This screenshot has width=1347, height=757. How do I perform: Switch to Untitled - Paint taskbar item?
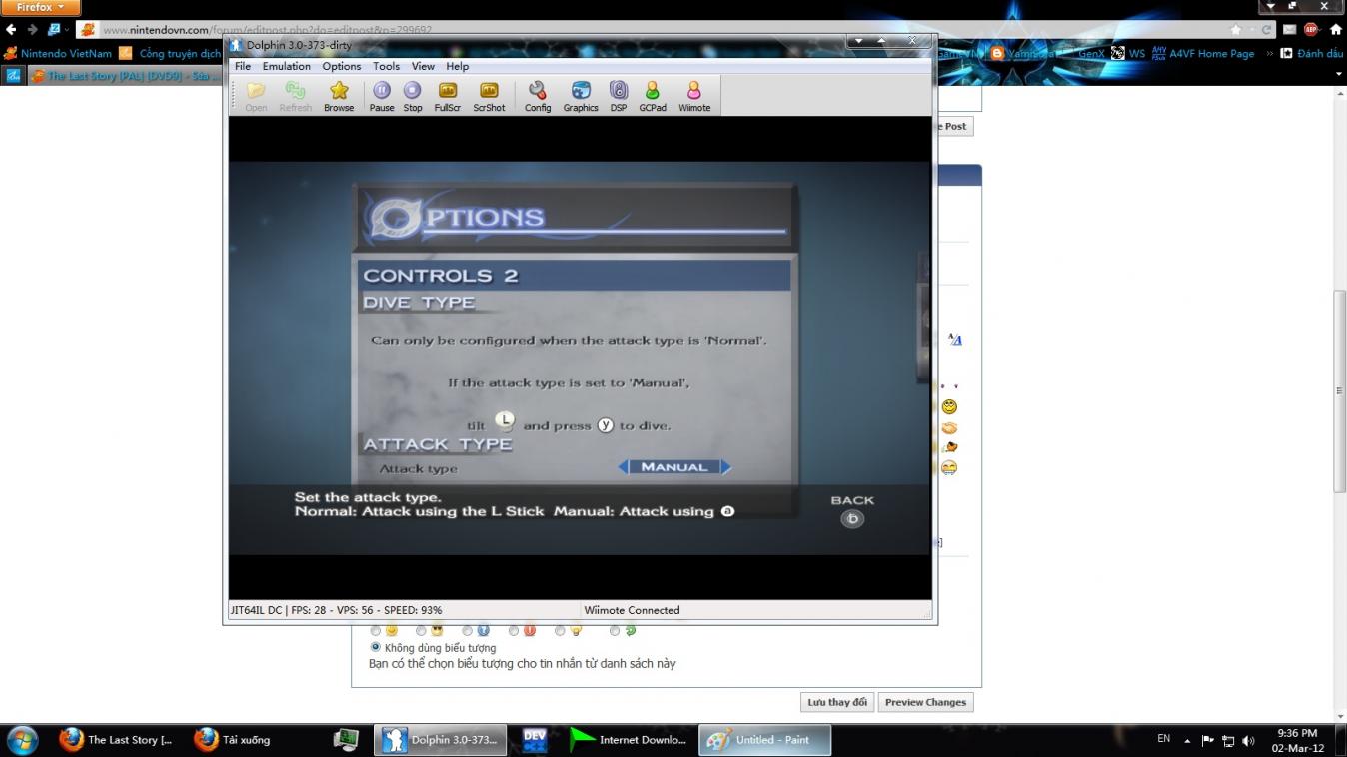click(x=765, y=740)
